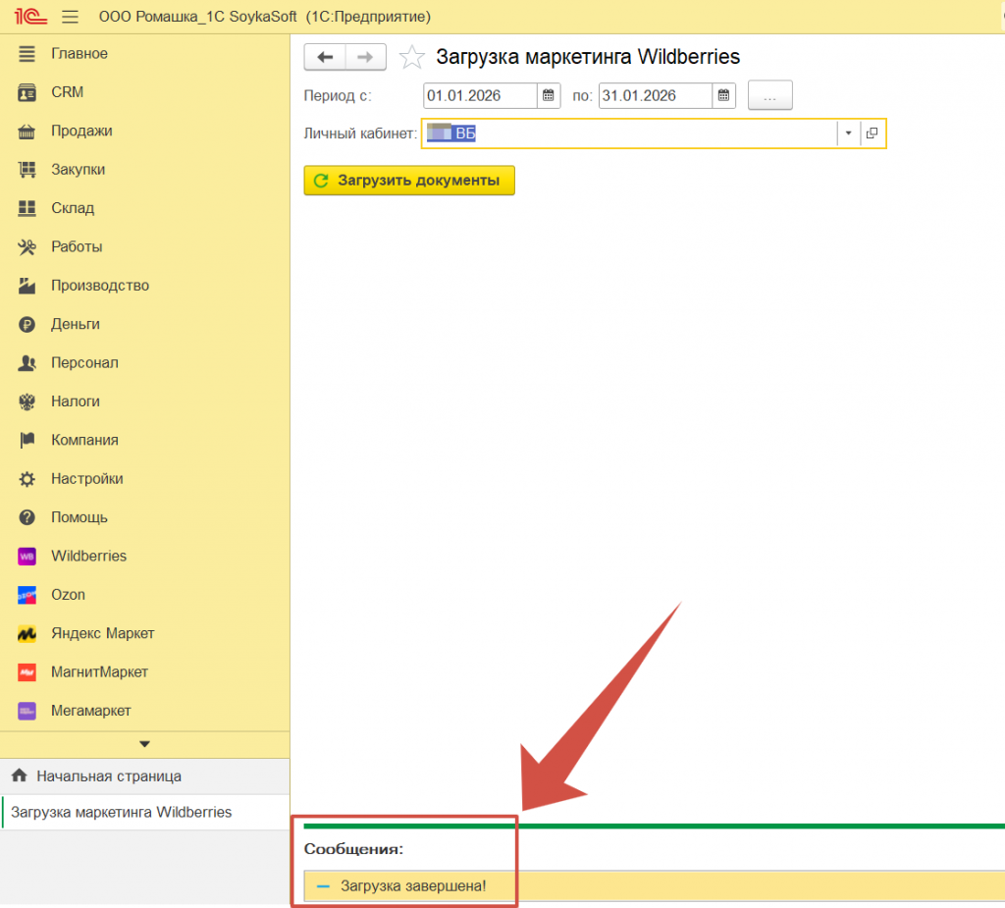The height and width of the screenshot is (908, 1005).
Task: Open the Wildberries section
Action: click(x=88, y=556)
